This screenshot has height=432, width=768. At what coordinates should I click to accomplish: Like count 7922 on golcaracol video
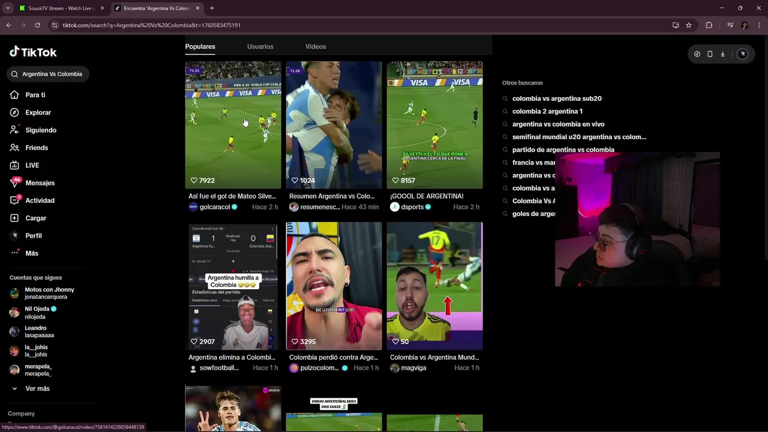[x=203, y=181]
